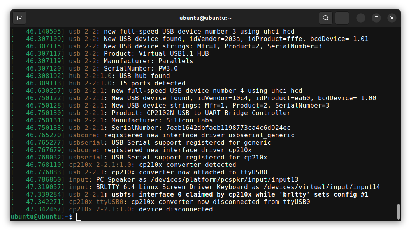The height and width of the screenshot is (232, 411).
Task: Click the ubuntu@ubuntu window title
Action: 205,18
